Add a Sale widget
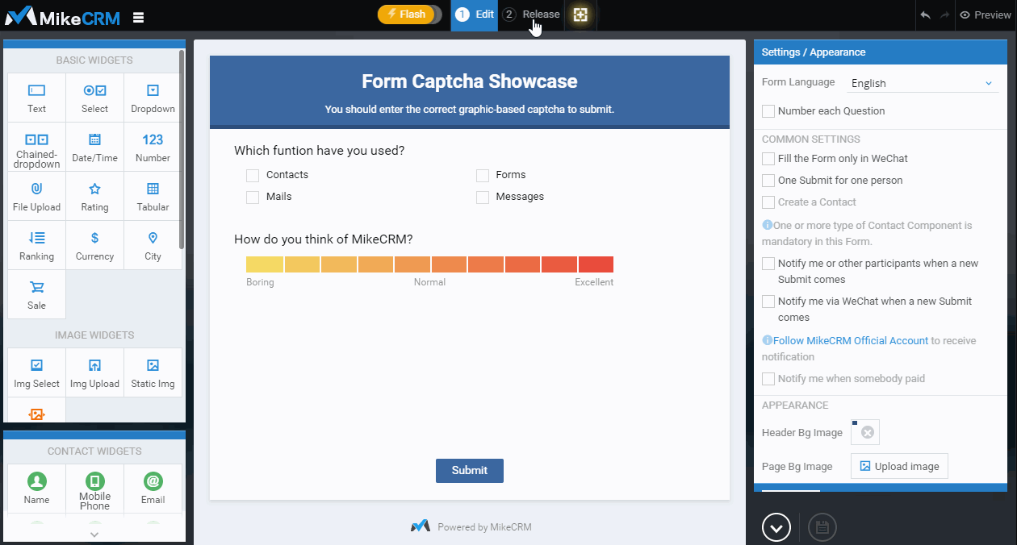The image size is (1017, 545). pyautogui.click(x=36, y=294)
